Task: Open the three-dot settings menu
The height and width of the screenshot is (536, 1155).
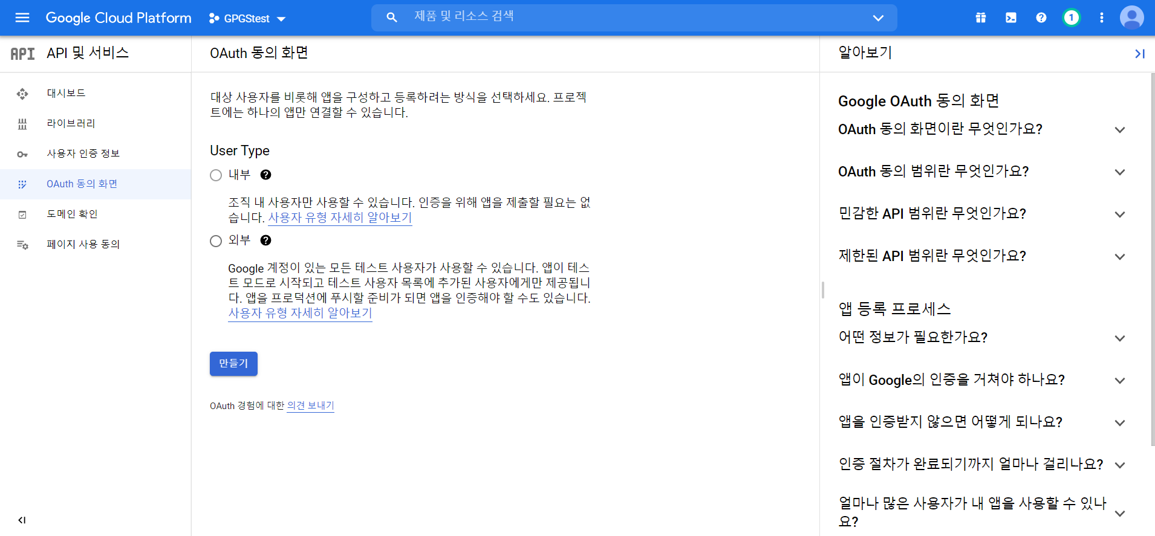Action: (x=1102, y=18)
